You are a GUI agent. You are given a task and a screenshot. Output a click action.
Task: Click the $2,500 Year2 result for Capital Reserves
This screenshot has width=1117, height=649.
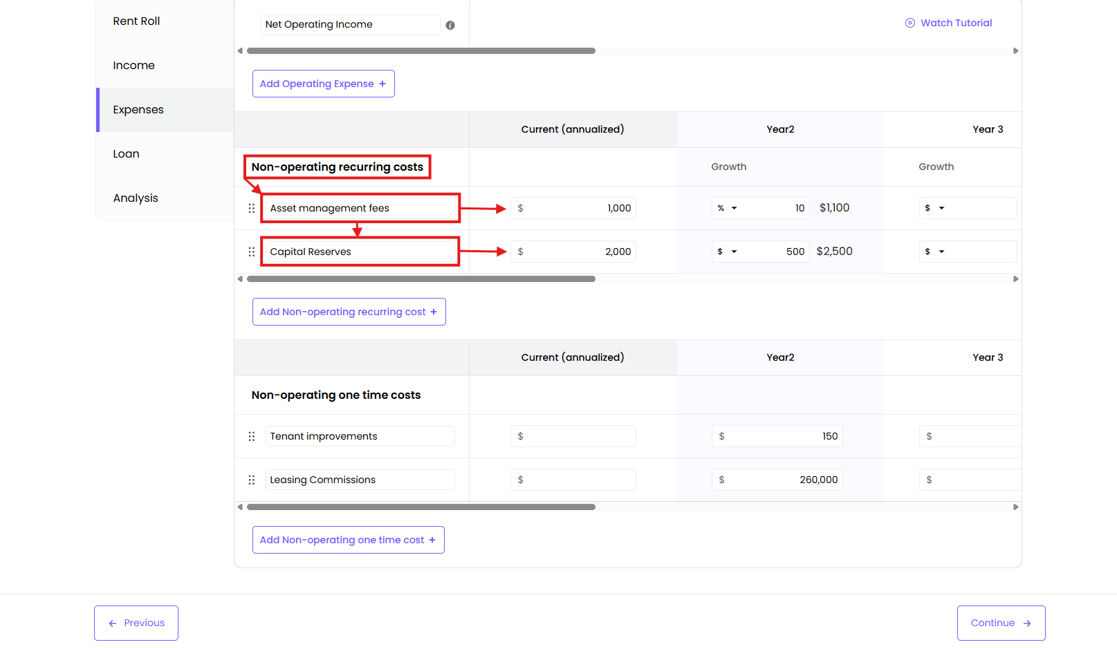(835, 252)
